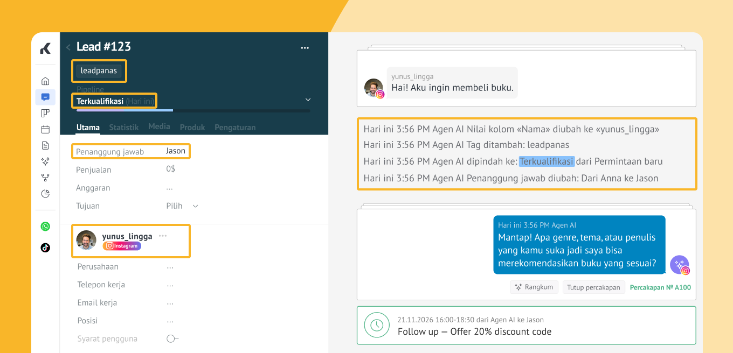Open the three-dot menu beside Lead #123
This screenshot has height=353, width=733.
point(305,48)
